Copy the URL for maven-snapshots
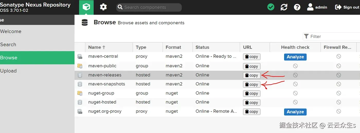The height and width of the screenshot is (133, 360). tap(251, 84)
